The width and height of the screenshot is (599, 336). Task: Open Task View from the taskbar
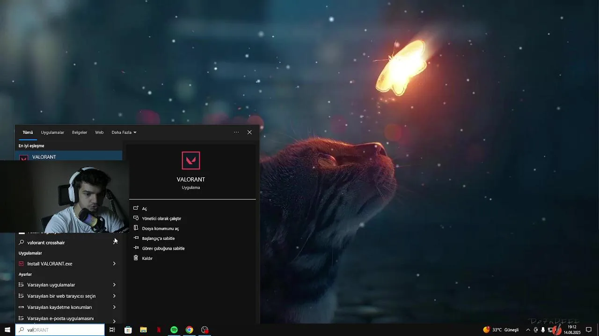coord(112,330)
